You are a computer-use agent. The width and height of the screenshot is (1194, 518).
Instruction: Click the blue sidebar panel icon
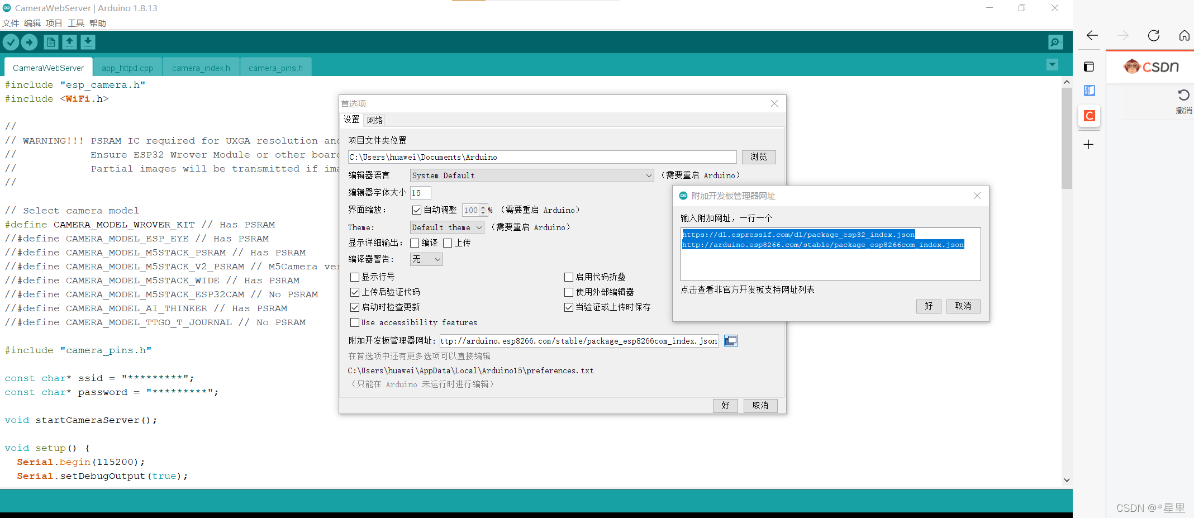point(1090,91)
